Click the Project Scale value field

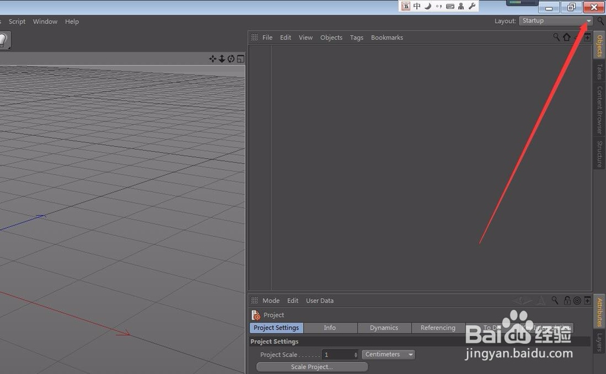[338, 355]
